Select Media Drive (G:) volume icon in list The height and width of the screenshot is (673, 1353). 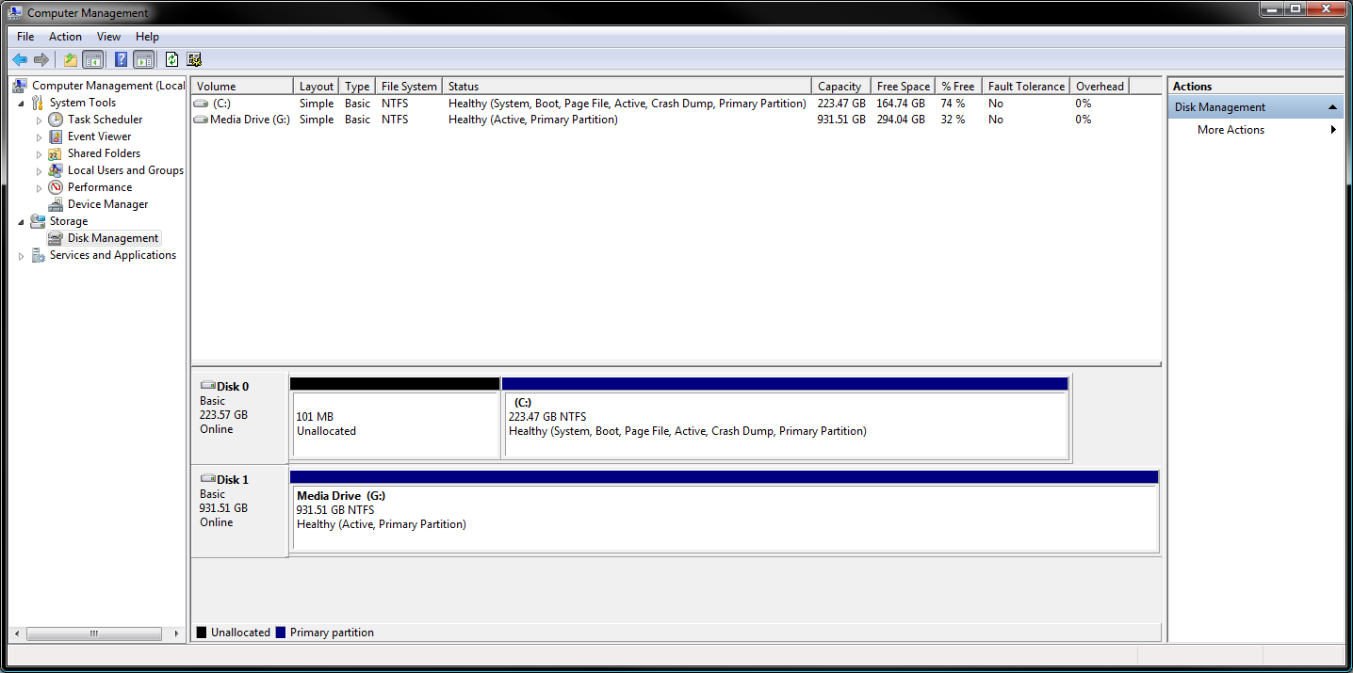click(201, 120)
